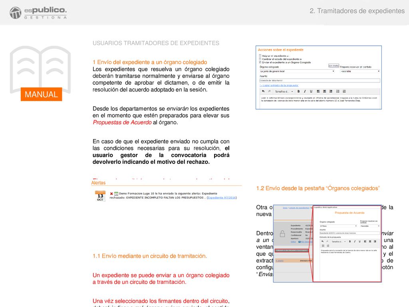
Task: Toggle underline in Propuesta de Acuerdo editor
Action: coord(359,241)
